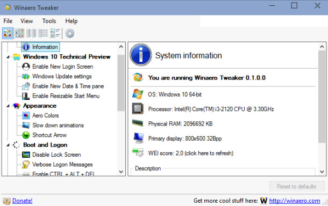This screenshot has height=206, width=328.
Task: Click the Boot and Logon spinner icon
Action: tap(16, 145)
